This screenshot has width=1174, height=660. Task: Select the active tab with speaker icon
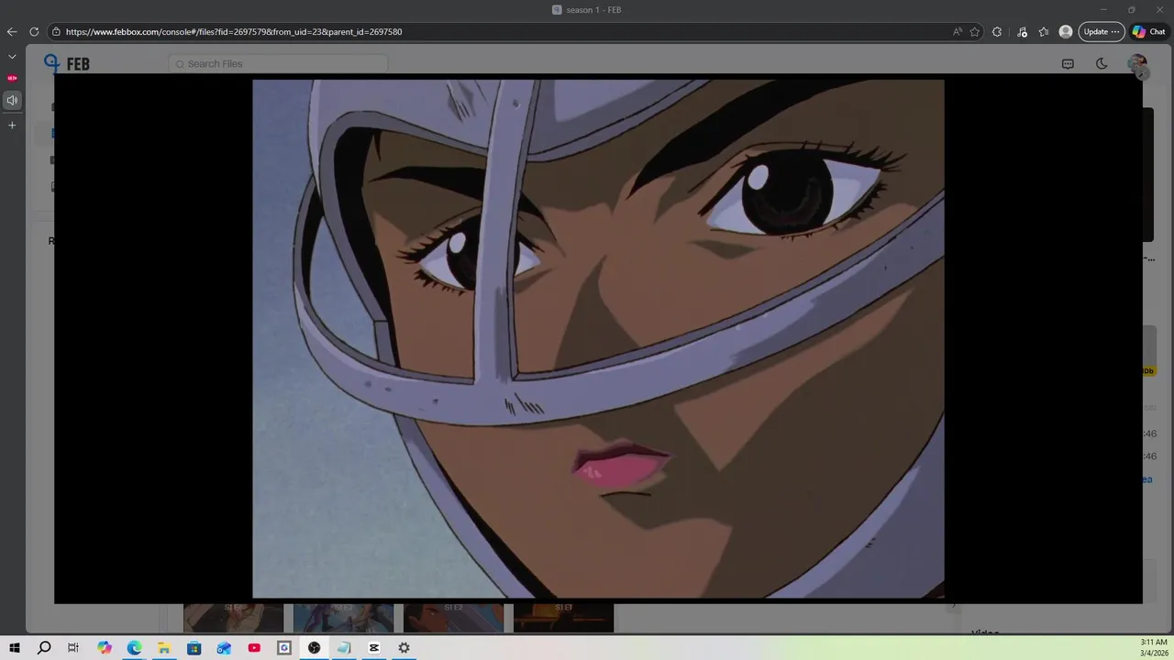click(x=12, y=100)
